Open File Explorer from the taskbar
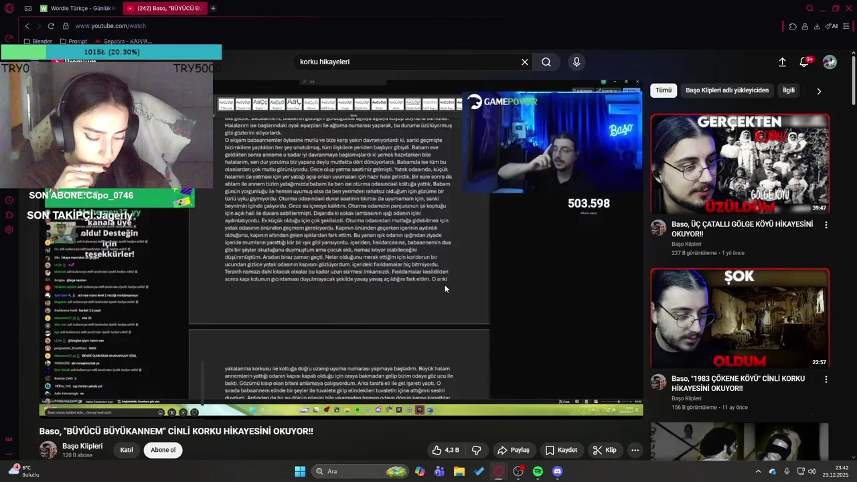Image resolution: width=857 pixels, height=482 pixels. 459,471
